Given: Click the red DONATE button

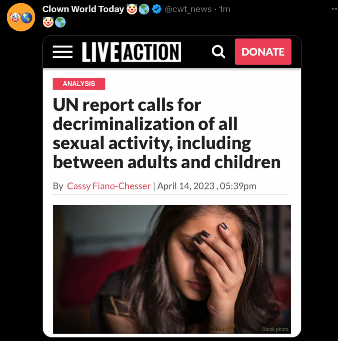Looking at the screenshot, I should [263, 52].
